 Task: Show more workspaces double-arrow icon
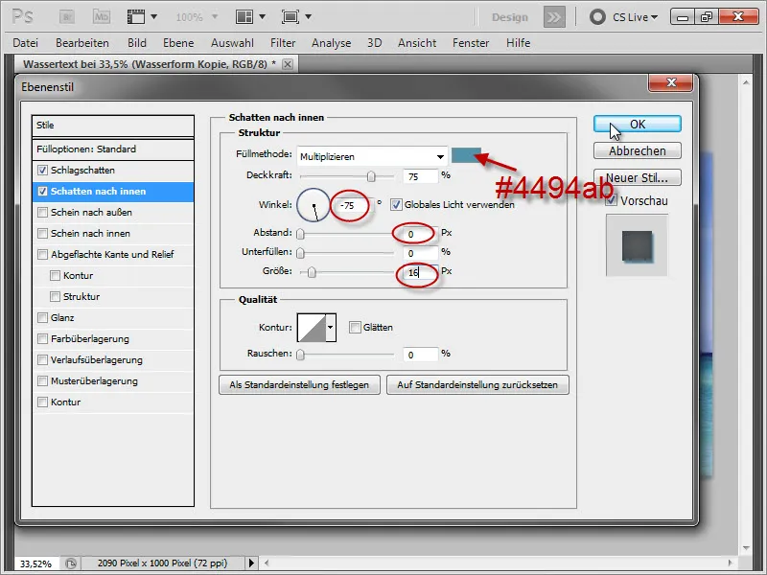(x=554, y=17)
